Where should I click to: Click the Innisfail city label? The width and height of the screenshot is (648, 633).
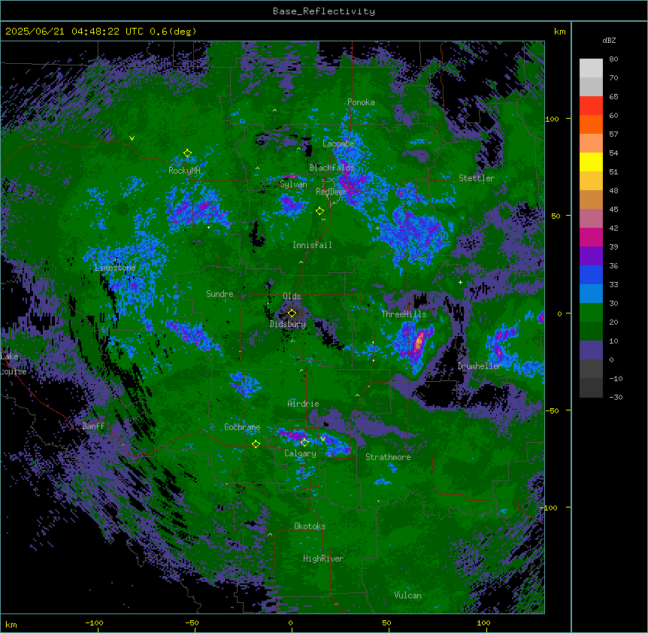click(312, 245)
